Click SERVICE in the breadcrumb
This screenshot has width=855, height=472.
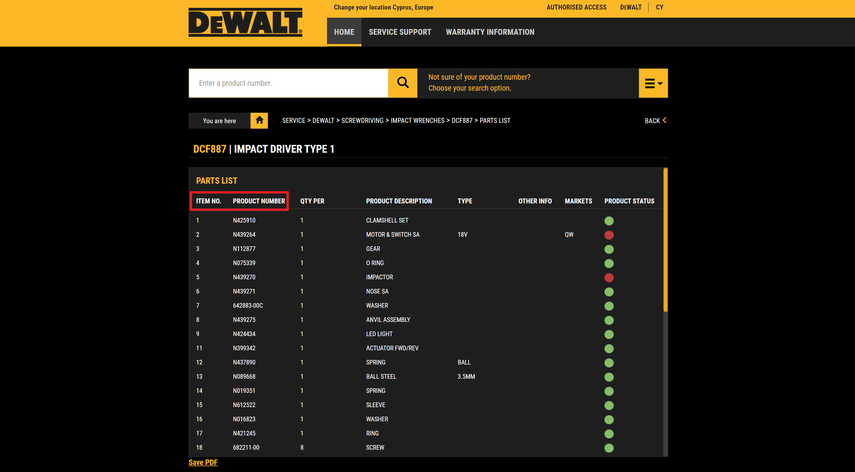click(293, 121)
